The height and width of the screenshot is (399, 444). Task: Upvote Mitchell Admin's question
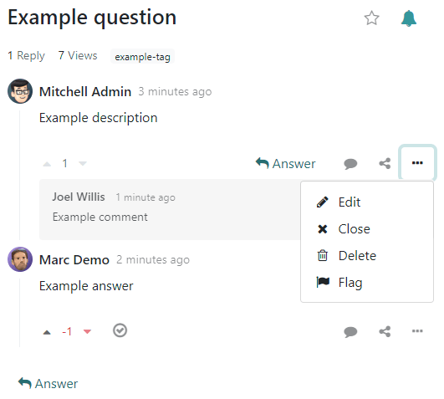pyautogui.click(x=47, y=164)
